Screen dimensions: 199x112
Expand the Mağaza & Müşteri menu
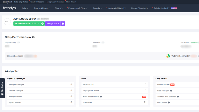tap(117, 8)
